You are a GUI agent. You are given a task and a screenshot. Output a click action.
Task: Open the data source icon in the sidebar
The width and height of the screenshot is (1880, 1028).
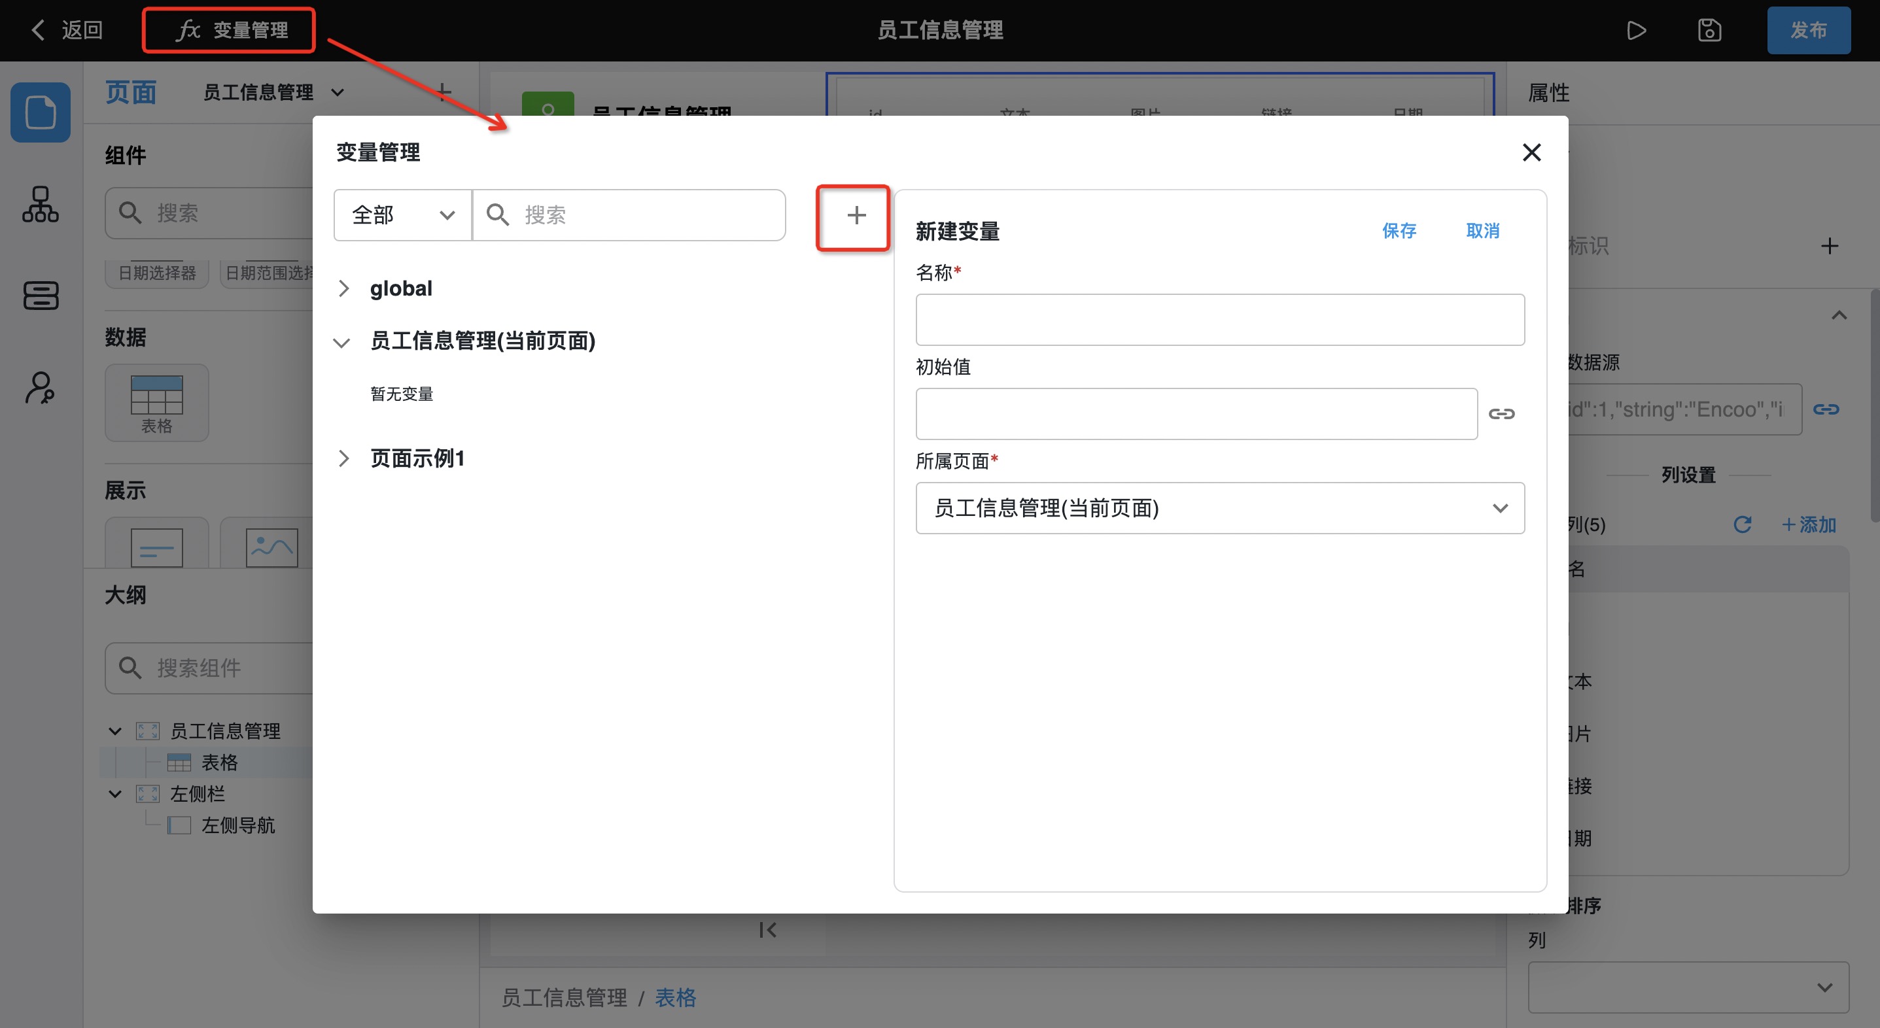pyautogui.click(x=40, y=296)
